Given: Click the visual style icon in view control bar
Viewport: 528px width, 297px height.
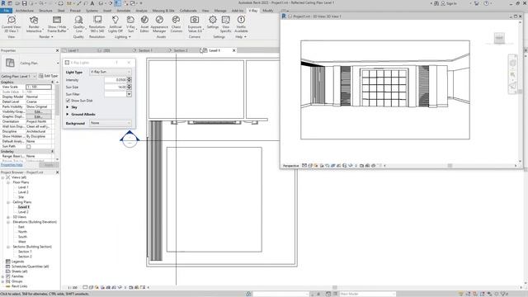Looking at the screenshot, I should point(91,288).
